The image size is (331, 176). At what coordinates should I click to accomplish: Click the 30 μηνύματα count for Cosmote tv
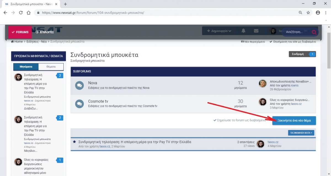[241, 103]
